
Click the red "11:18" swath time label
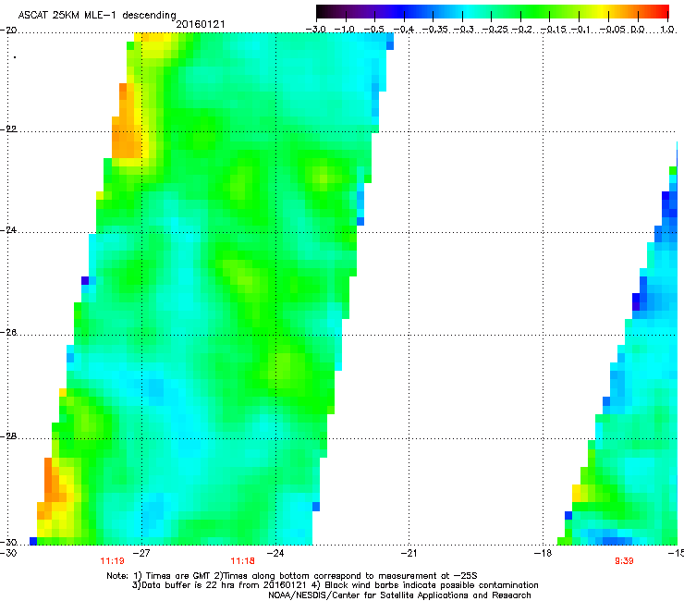click(242, 561)
